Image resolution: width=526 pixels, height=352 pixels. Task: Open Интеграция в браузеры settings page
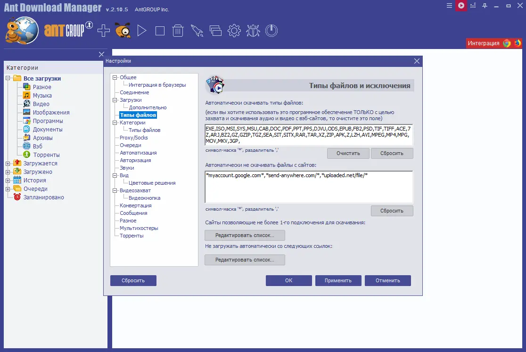(x=157, y=85)
